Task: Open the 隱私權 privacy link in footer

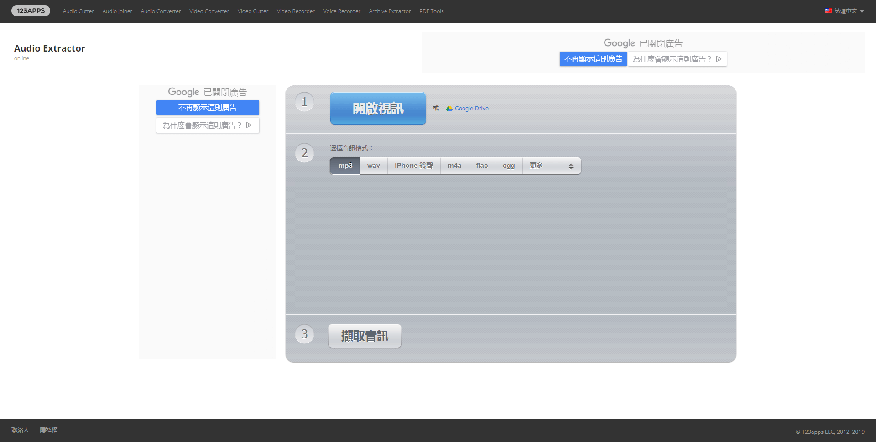Action: (x=49, y=430)
